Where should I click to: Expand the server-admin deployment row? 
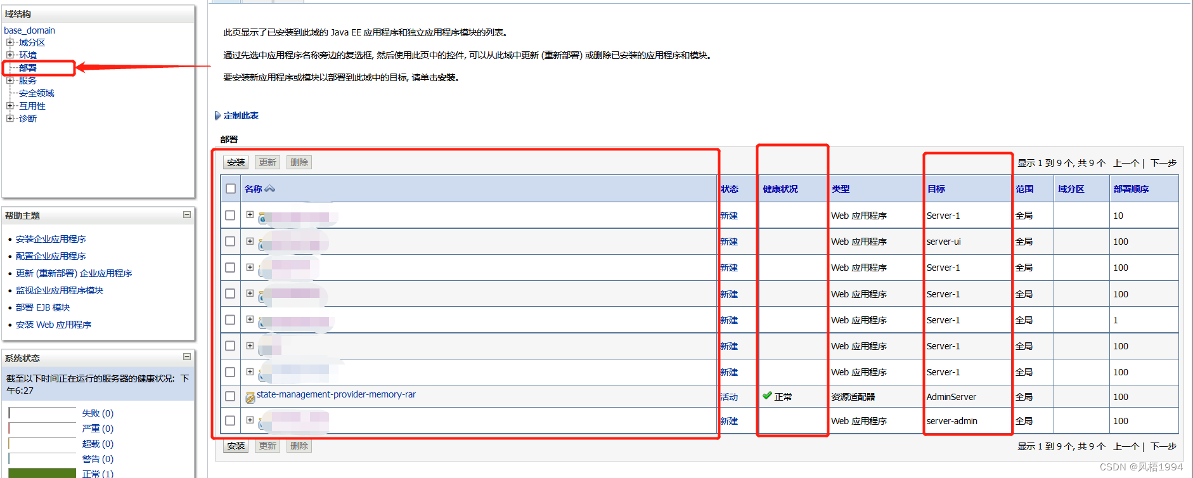250,420
